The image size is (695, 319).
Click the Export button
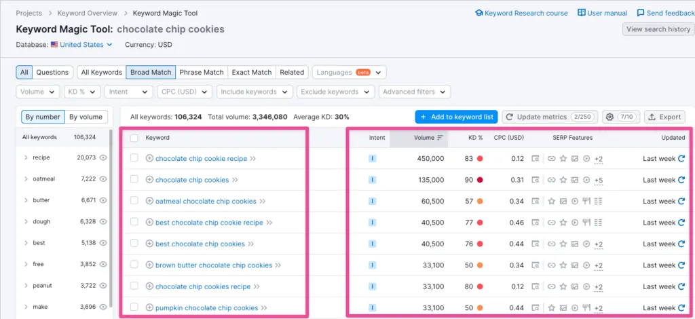664,117
